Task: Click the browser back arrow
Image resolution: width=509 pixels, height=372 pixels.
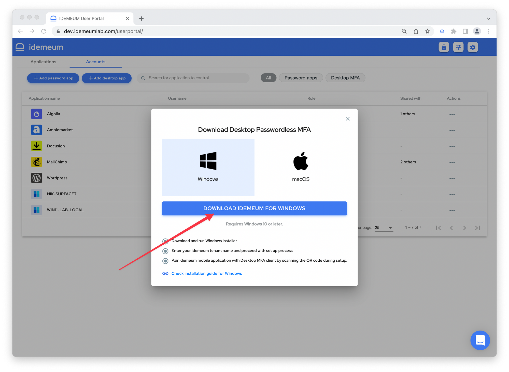Action: coord(20,31)
